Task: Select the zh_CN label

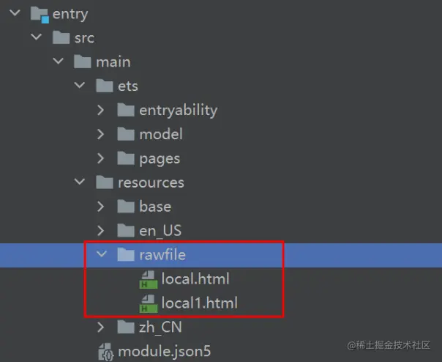Action: [160, 328]
